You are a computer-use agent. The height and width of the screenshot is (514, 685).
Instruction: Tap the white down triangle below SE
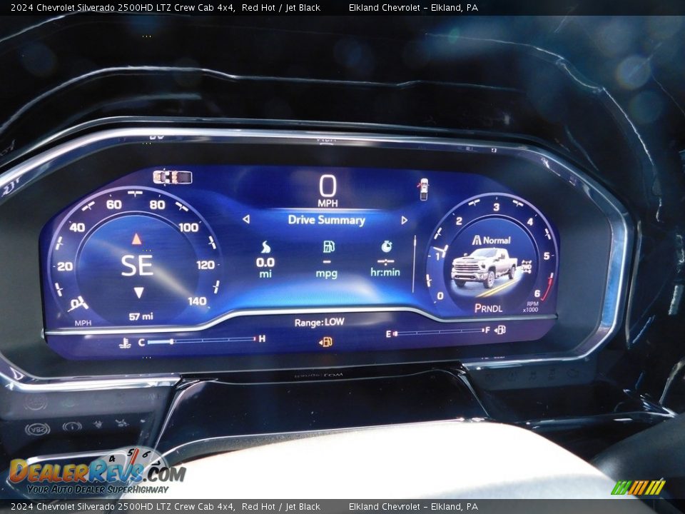(x=138, y=293)
